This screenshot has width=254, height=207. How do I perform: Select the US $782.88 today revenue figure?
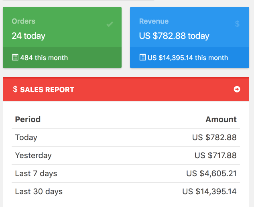click(x=174, y=36)
